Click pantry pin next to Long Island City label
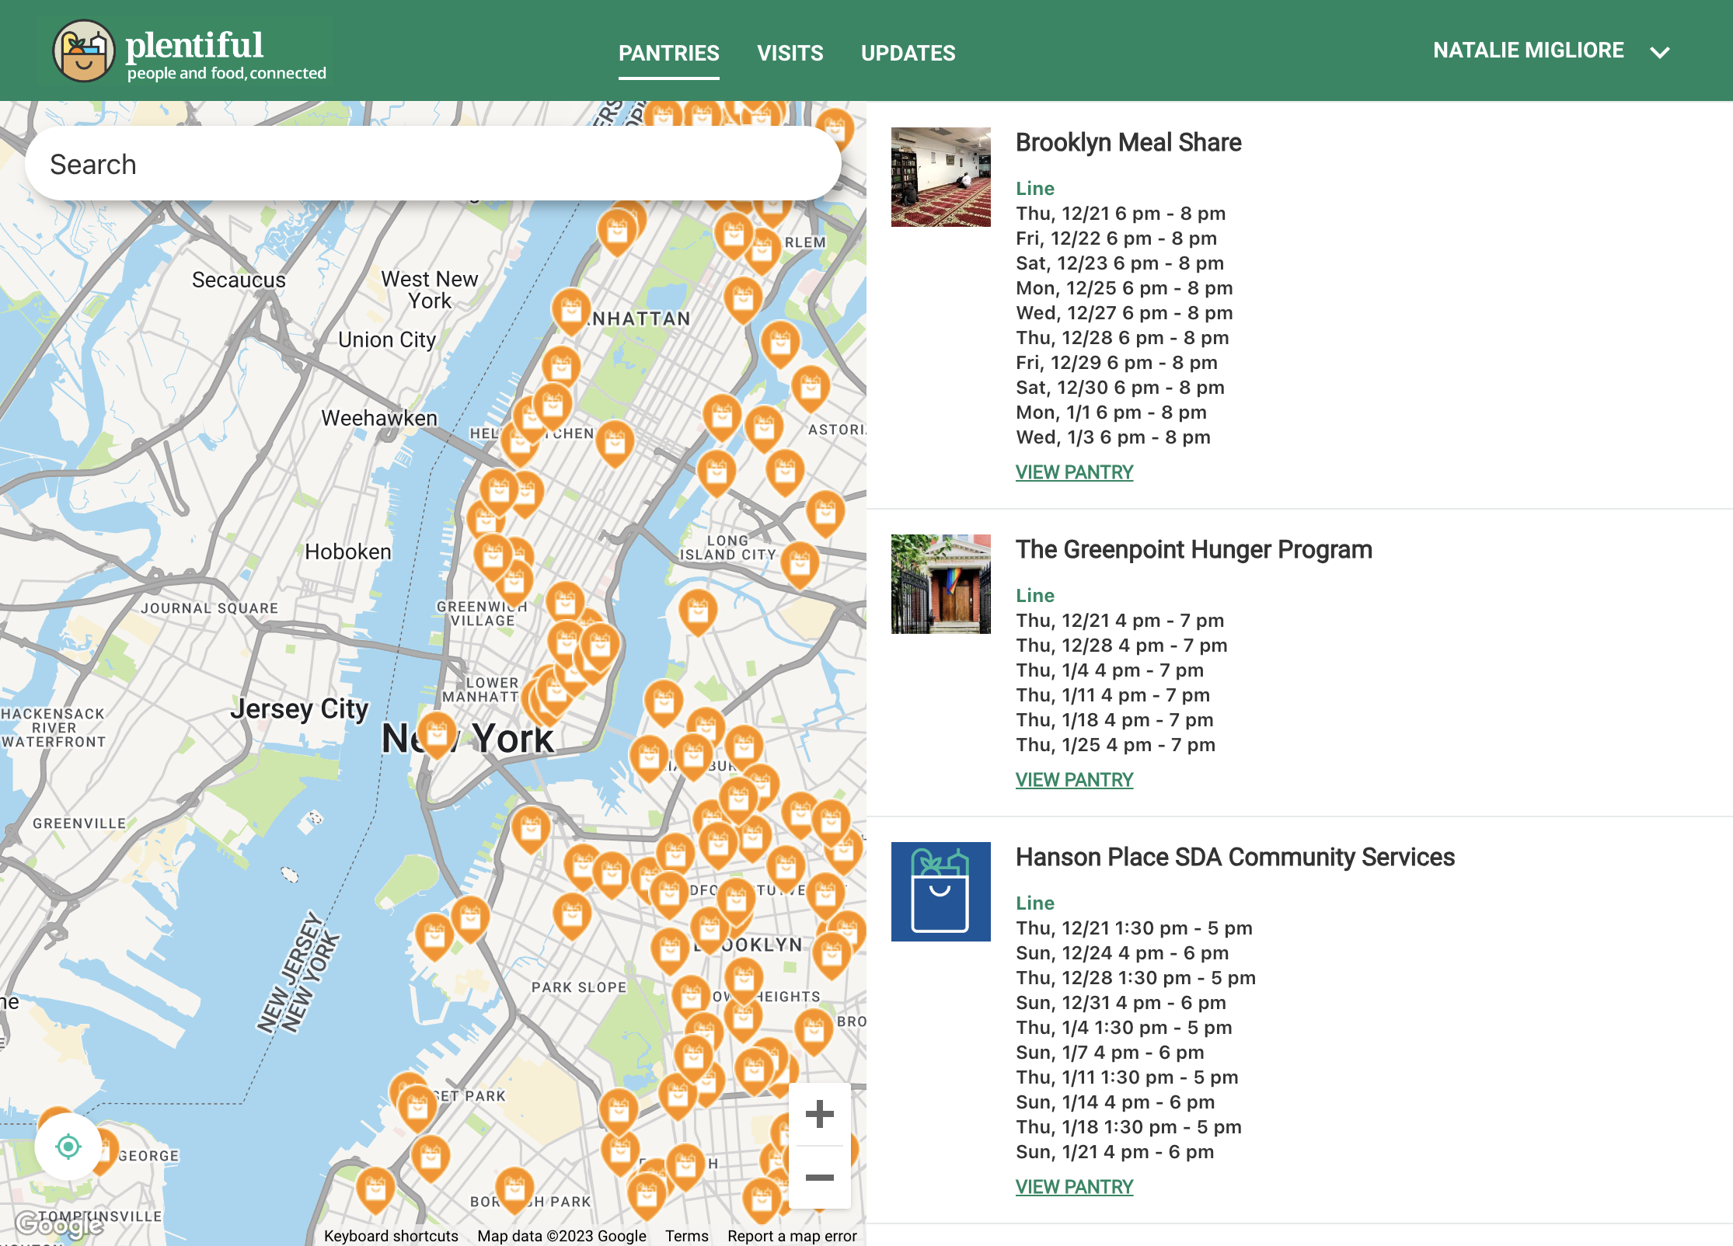The image size is (1733, 1246). (800, 564)
